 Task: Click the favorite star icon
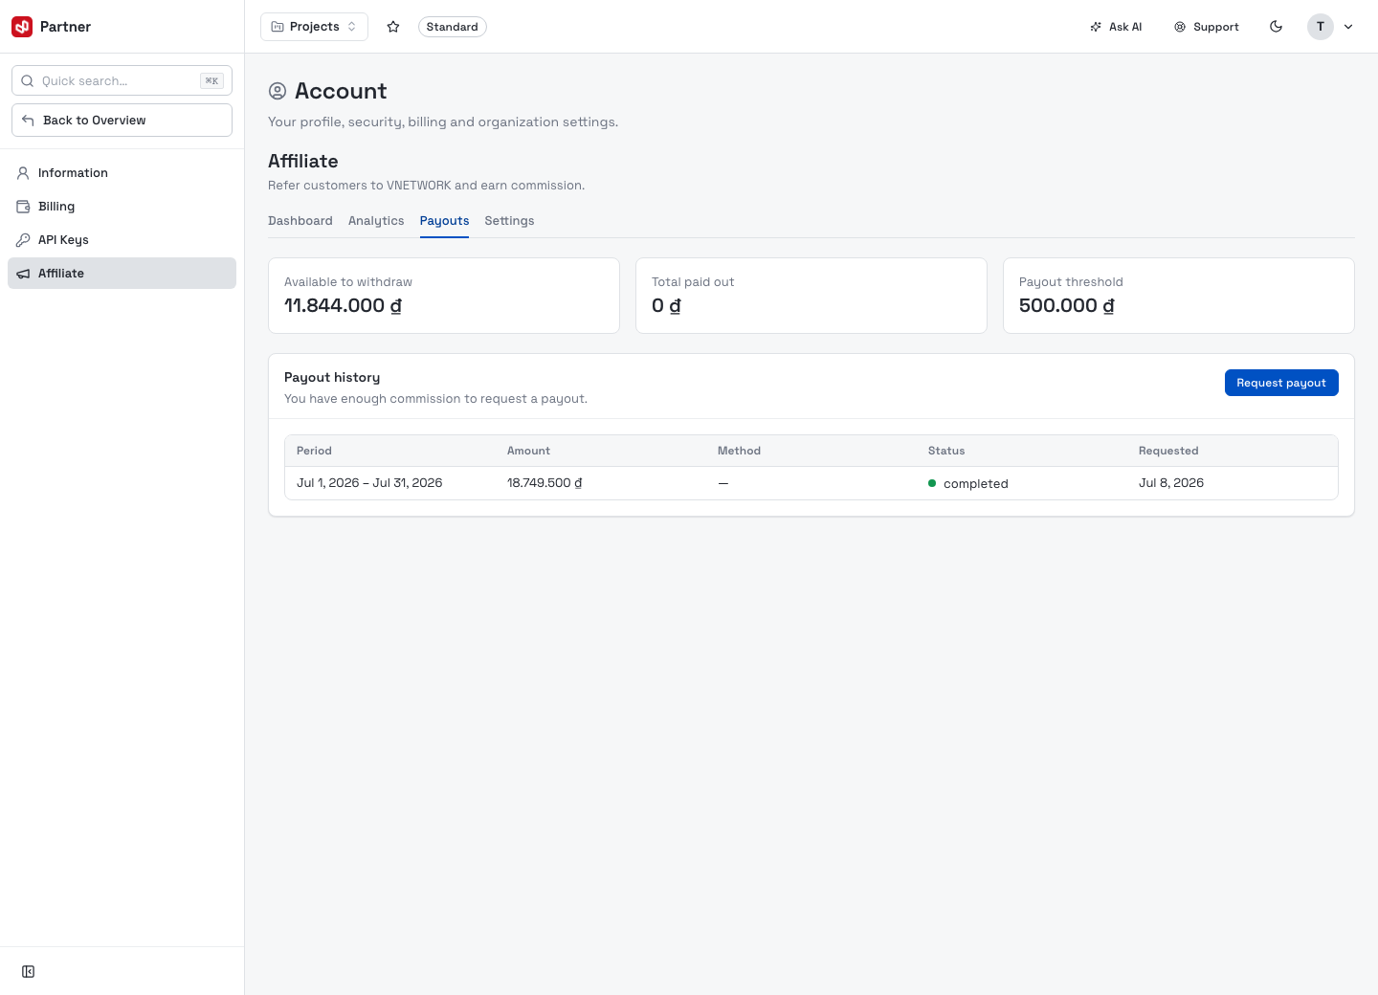[x=393, y=27]
